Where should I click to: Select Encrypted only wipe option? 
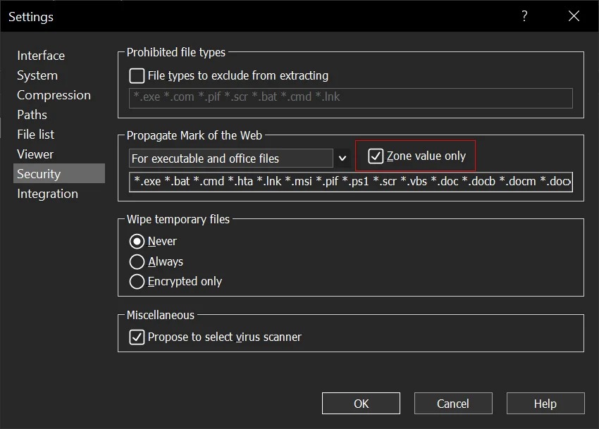[x=137, y=281]
